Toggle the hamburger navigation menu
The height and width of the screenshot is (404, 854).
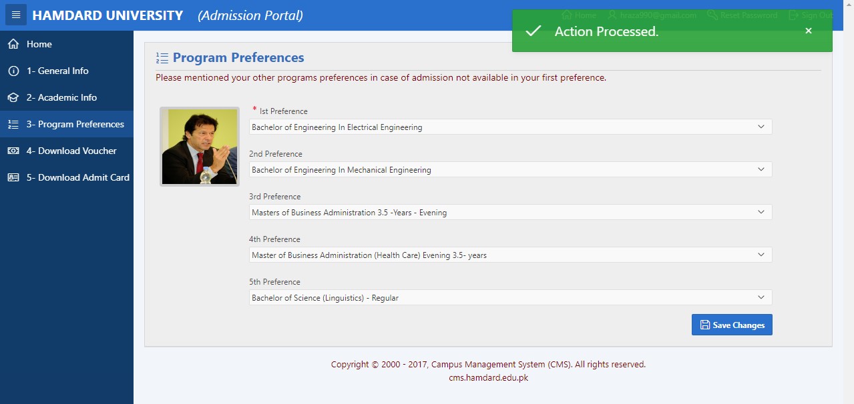pos(16,15)
